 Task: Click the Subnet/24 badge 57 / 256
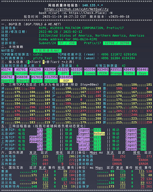coord(67,43)
